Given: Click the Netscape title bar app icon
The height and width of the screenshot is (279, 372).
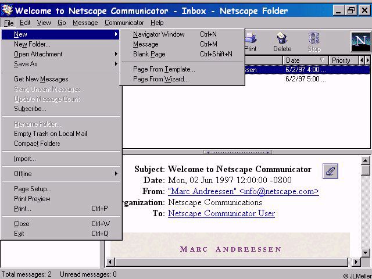Looking at the screenshot, I should click(x=7, y=10).
